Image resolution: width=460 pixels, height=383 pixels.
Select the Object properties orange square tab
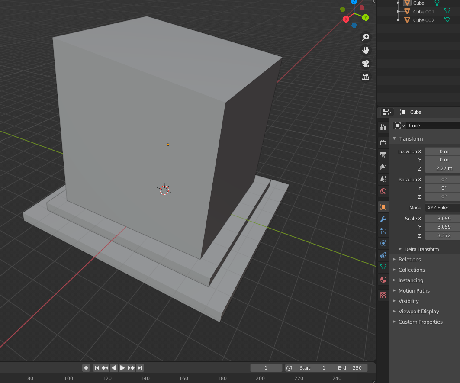[383, 207]
